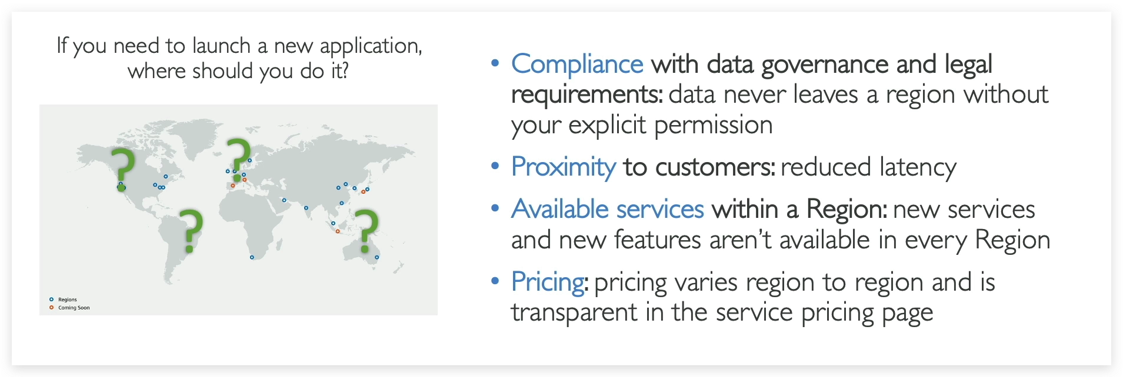
Task: Click the orange Coming Soon marker in Spain
Action: [x=232, y=186]
